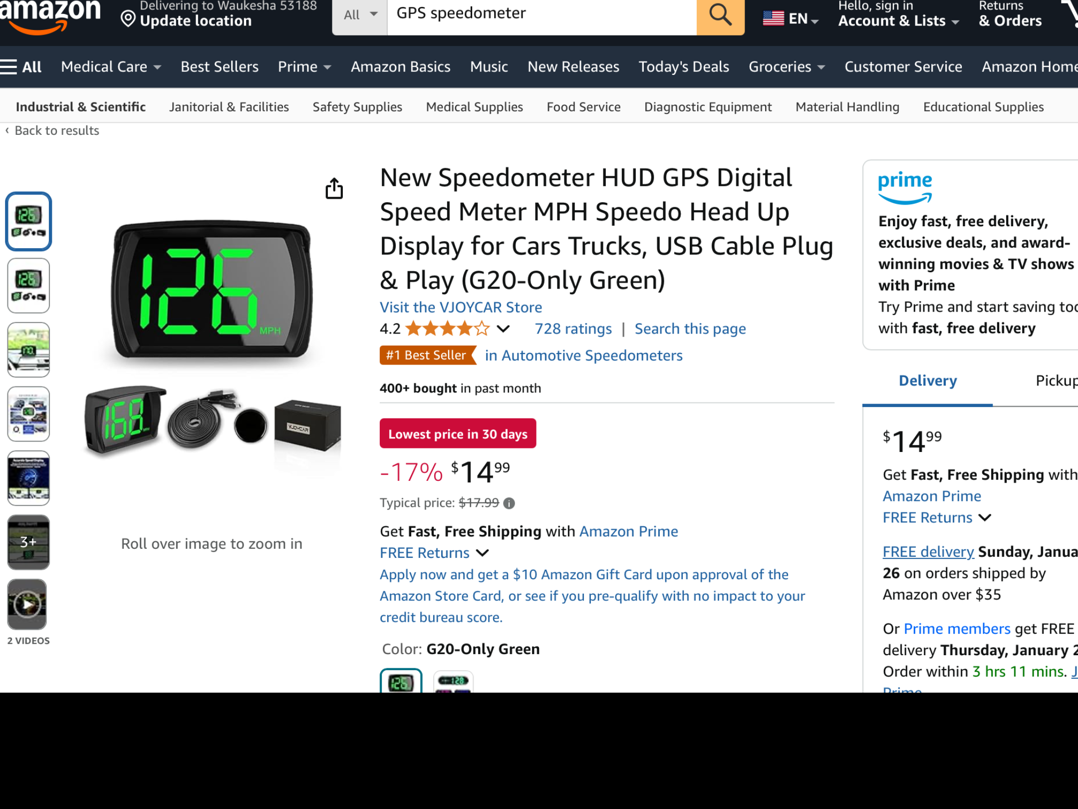
Task: Open the hamburger All menu
Action: click(21, 66)
